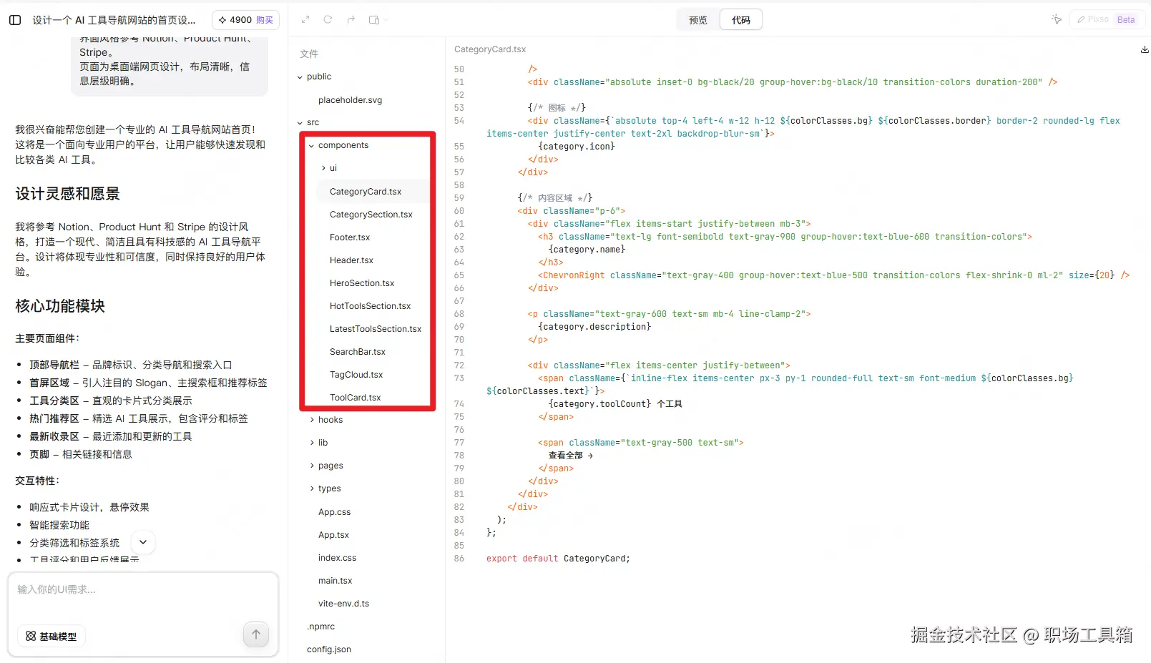Click the 核心功能模块 heading

point(60,306)
